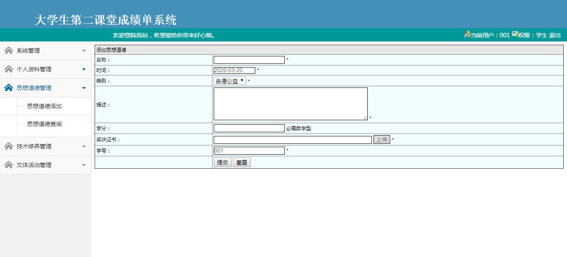This screenshot has width=567, height=257.
Task: Click the 当前用户：001 text
Action: pos(490,35)
